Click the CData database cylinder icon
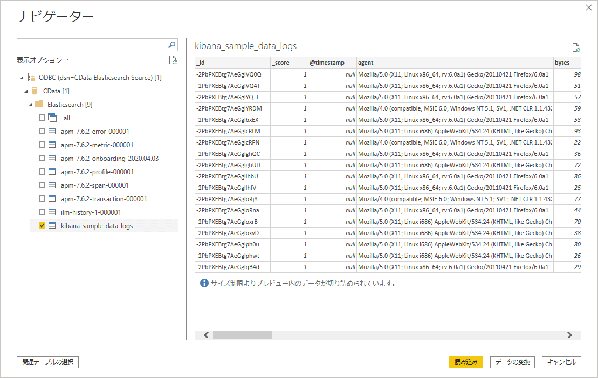This screenshot has width=598, height=378. click(x=35, y=91)
